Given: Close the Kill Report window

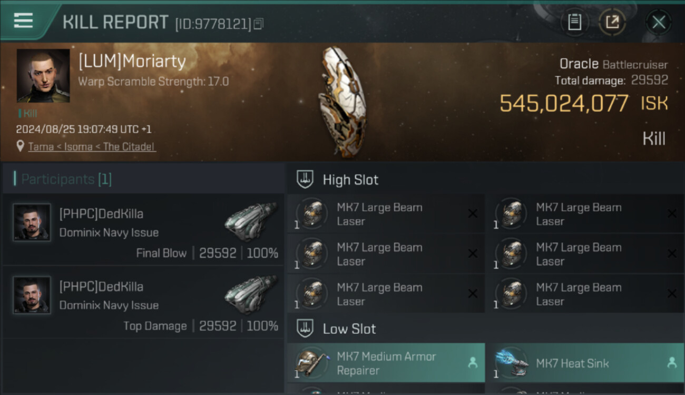Looking at the screenshot, I should click(658, 22).
